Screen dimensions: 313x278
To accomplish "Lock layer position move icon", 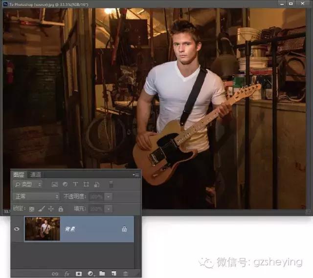I will coord(51,209).
